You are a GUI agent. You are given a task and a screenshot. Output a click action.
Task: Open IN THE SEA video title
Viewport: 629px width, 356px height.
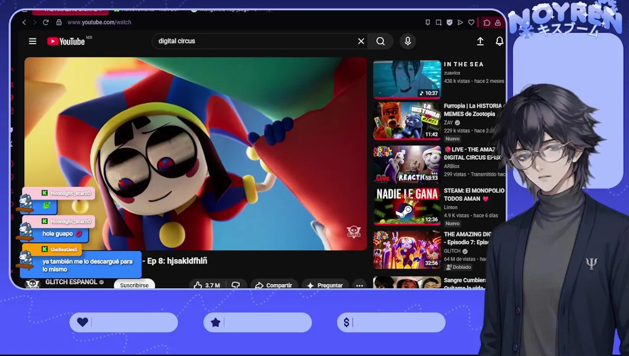click(x=464, y=64)
